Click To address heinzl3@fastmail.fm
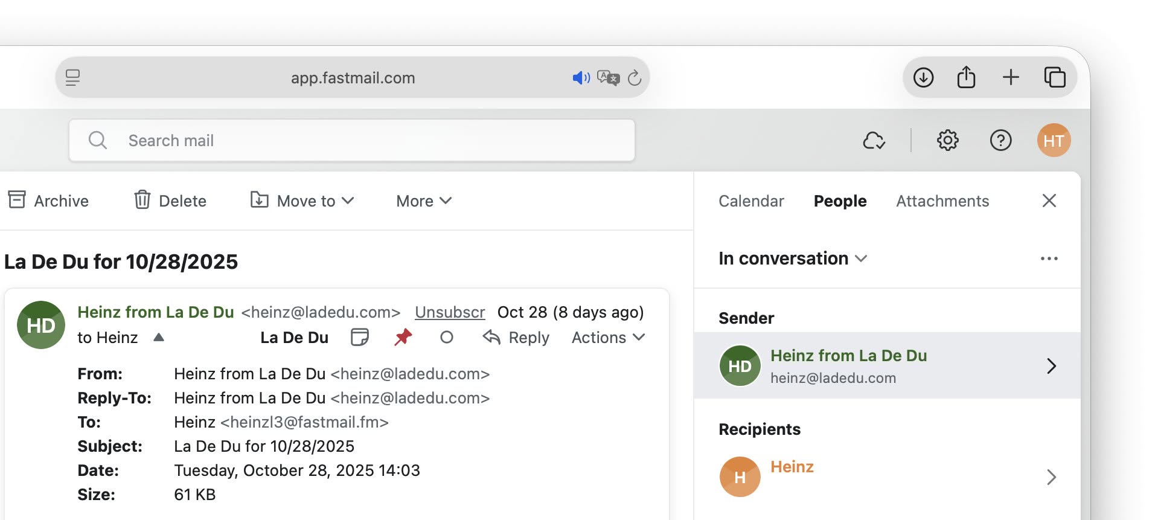 tap(304, 422)
